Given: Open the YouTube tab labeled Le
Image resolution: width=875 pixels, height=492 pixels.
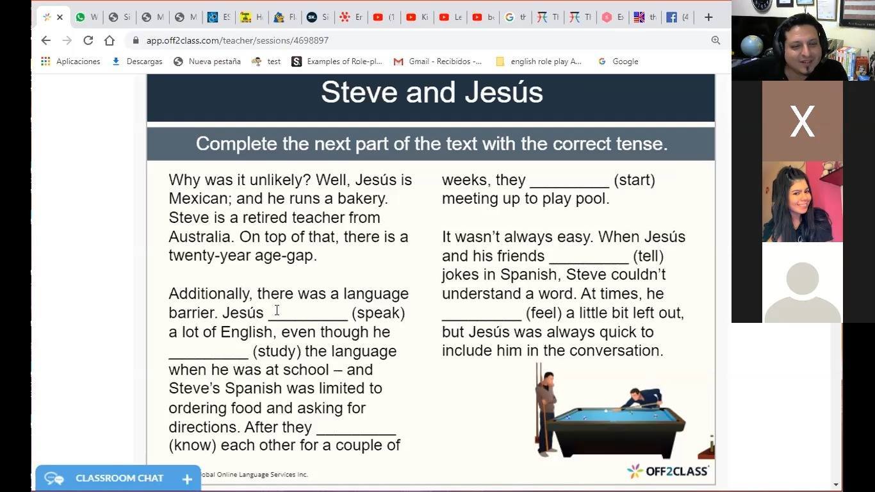Looking at the screenshot, I should (x=450, y=17).
